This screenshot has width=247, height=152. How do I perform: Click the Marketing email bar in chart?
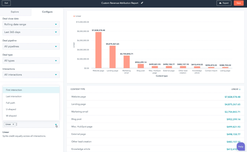pos(126,62)
